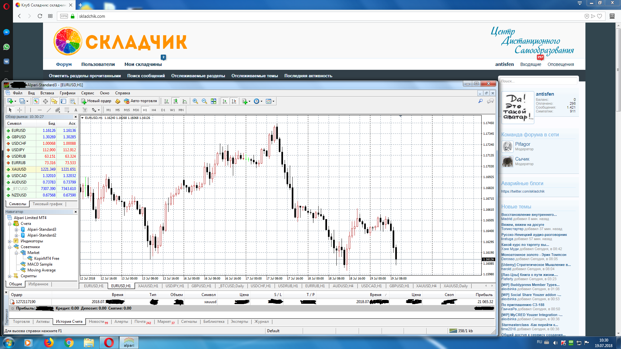Switch to the XAUUSD,H1 chart tab
Screen dimensions: 621x349
click(148, 286)
